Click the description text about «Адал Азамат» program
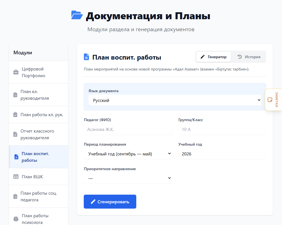The height and width of the screenshot is (225, 282). click(x=166, y=69)
